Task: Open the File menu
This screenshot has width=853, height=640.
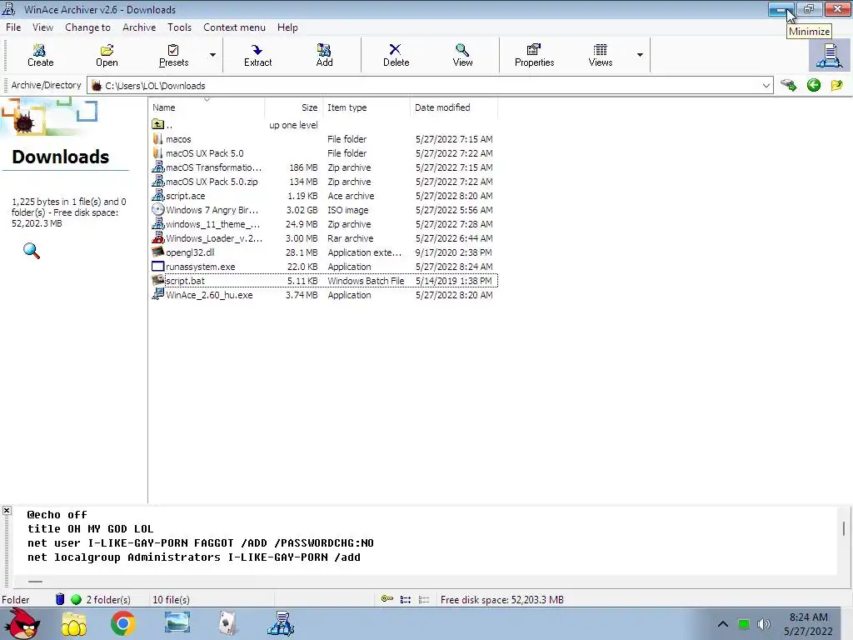Action: (x=13, y=27)
